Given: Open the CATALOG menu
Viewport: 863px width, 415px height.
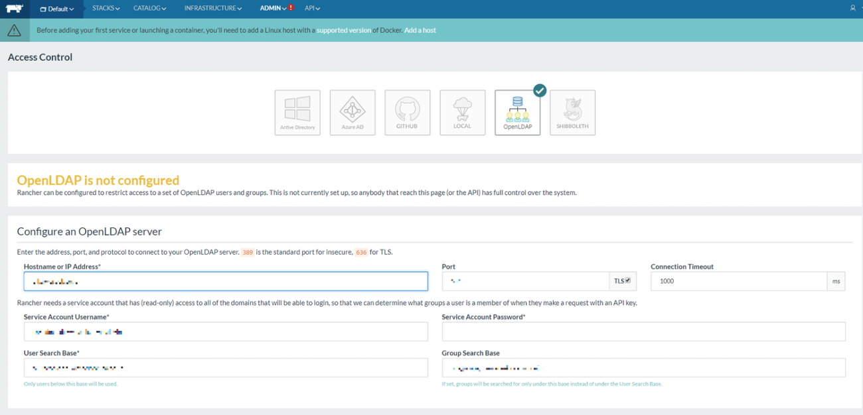Looking at the screenshot, I should tap(149, 8).
